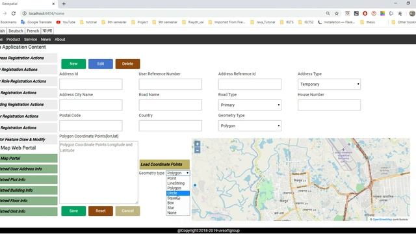Viewport: 416px width, 234px height.
Task: Open the 8th semester bookmarks folder
Action: pyautogui.click(x=114, y=22)
